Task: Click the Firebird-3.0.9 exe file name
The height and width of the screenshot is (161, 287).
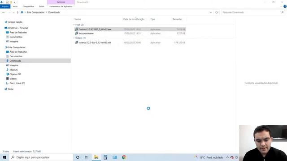Action: (95, 29)
